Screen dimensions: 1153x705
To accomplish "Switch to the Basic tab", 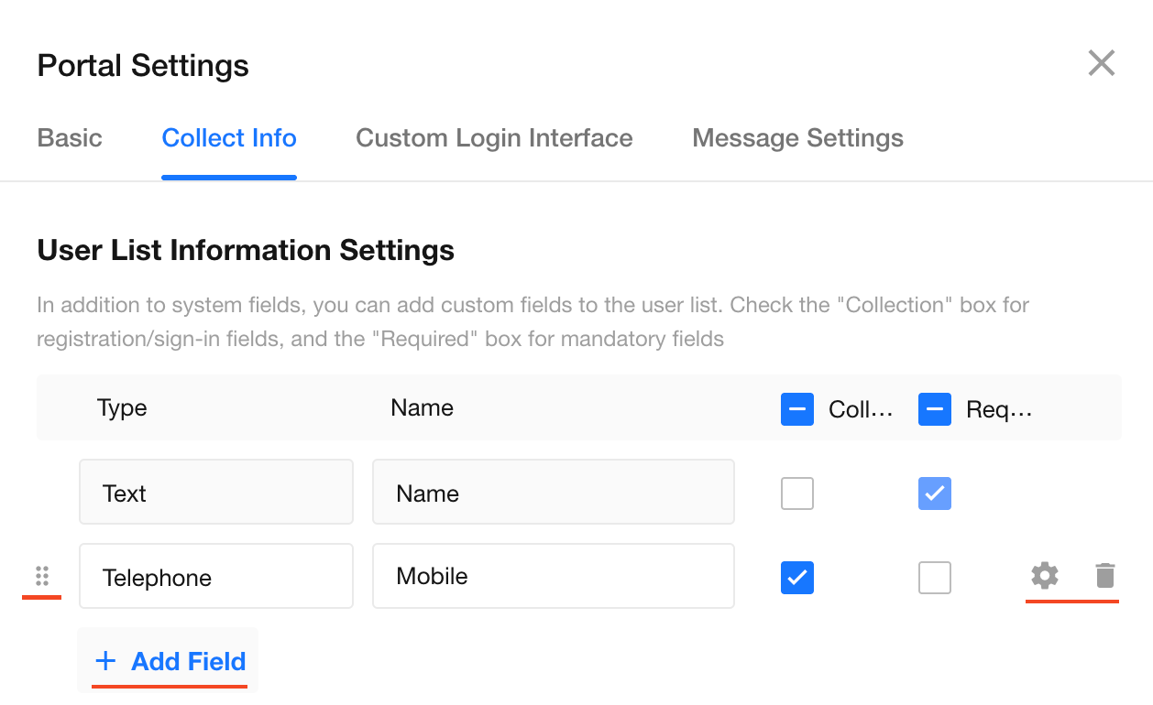I will click(70, 138).
